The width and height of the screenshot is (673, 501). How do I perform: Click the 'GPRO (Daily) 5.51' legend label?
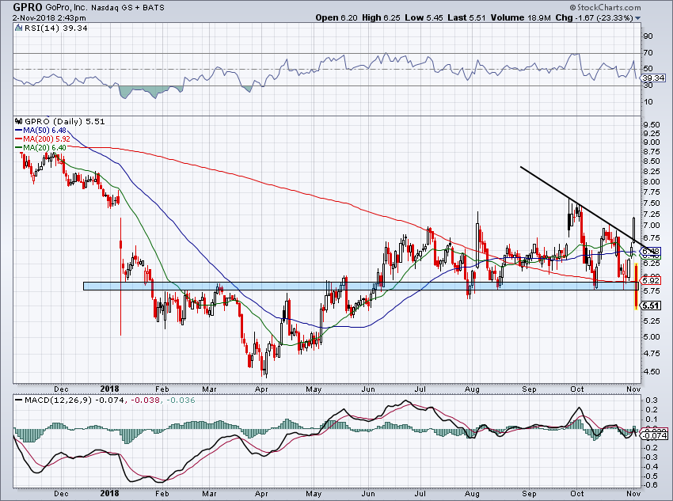click(x=64, y=122)
